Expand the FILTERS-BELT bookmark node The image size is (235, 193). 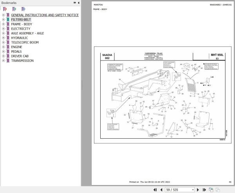coord(3,20)
